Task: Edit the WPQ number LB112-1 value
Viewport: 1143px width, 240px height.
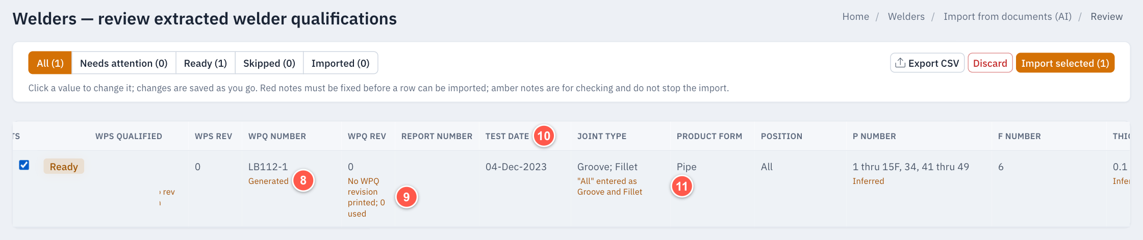Action: pos(268,167)
